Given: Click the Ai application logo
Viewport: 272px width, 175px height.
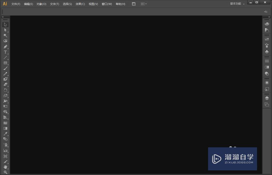Looking at the screenshot, I should pyautogui.click(x=5, y=4).
